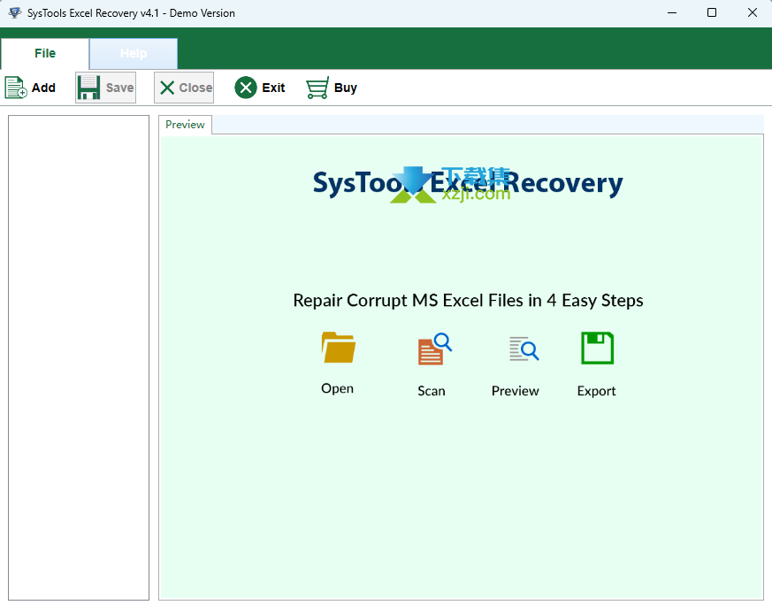Viewport: 772px width, 605px height.
Task: Switch to the File tab
Action: point(45,53)
